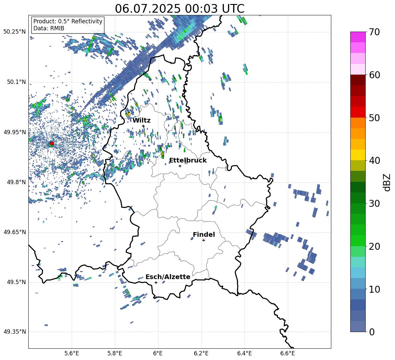Click the 6.2°E longitude label
This screenshot has width=395, height=360.
pos(201,353)
